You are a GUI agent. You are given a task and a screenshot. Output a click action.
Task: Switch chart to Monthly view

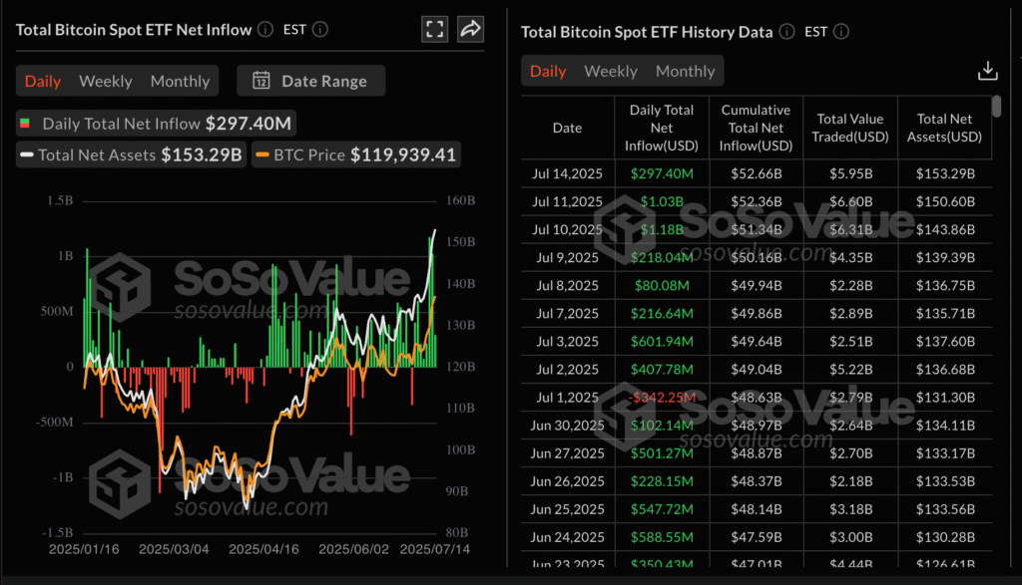point(180,81)
